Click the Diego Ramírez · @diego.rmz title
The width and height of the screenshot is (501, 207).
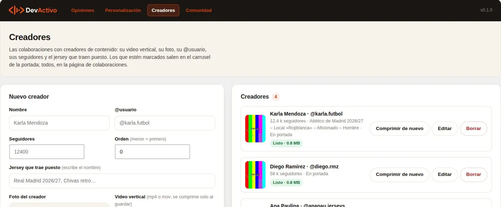tap(304, 167)
